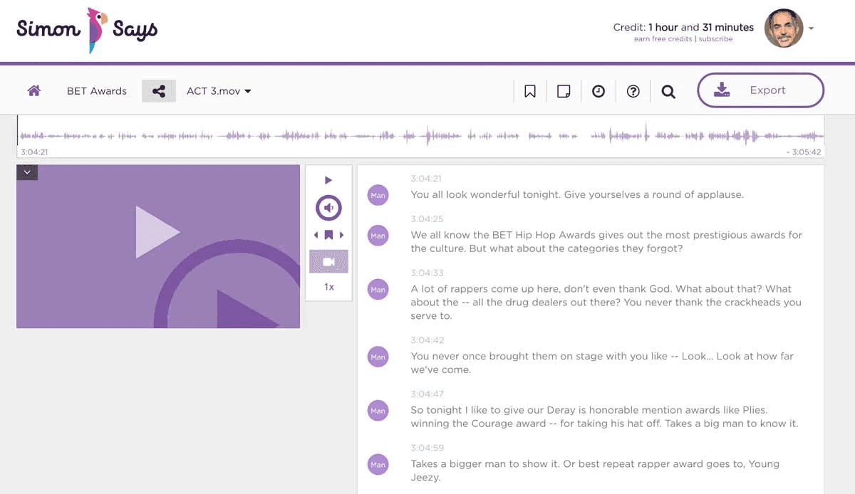The image size is (855, 494).
Task: Go to the home dashboard icon
Action: pyautogui.click(x=33, y=90)
